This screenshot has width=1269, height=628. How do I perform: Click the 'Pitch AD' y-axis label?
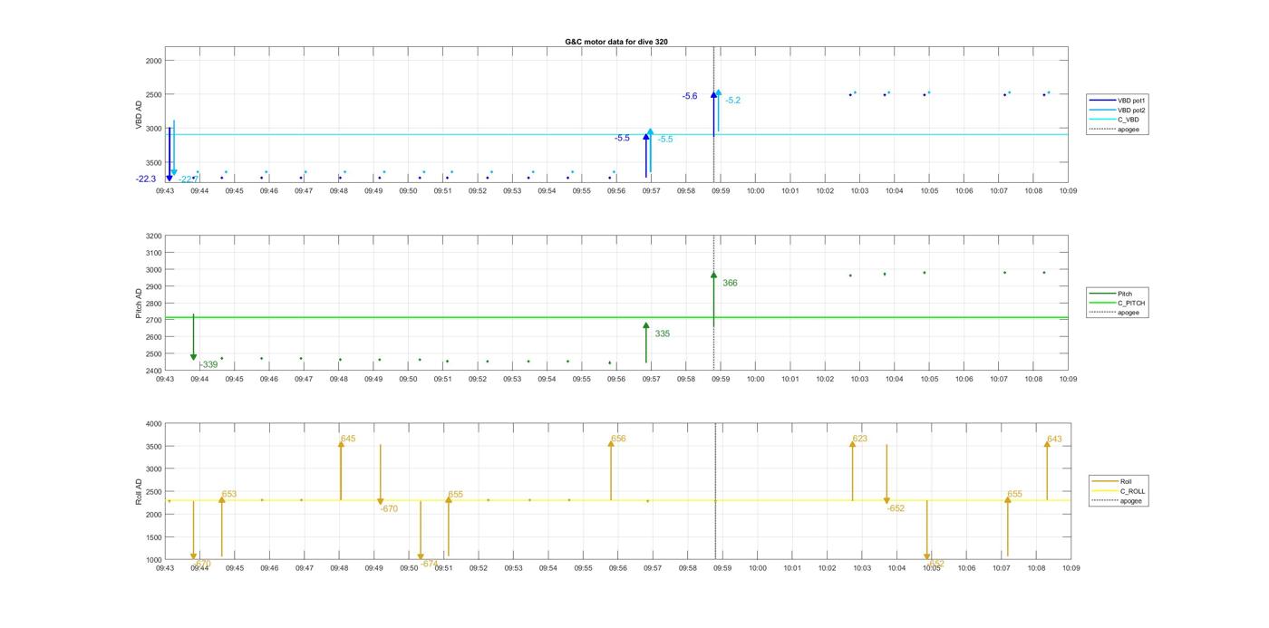140,304
